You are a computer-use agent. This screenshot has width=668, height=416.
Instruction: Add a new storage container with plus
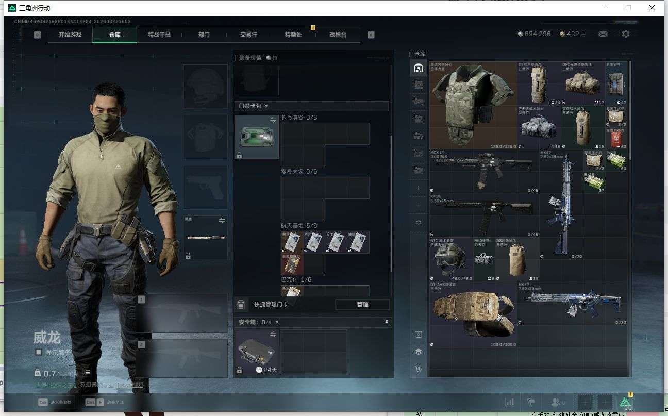(x=419, y=188)
